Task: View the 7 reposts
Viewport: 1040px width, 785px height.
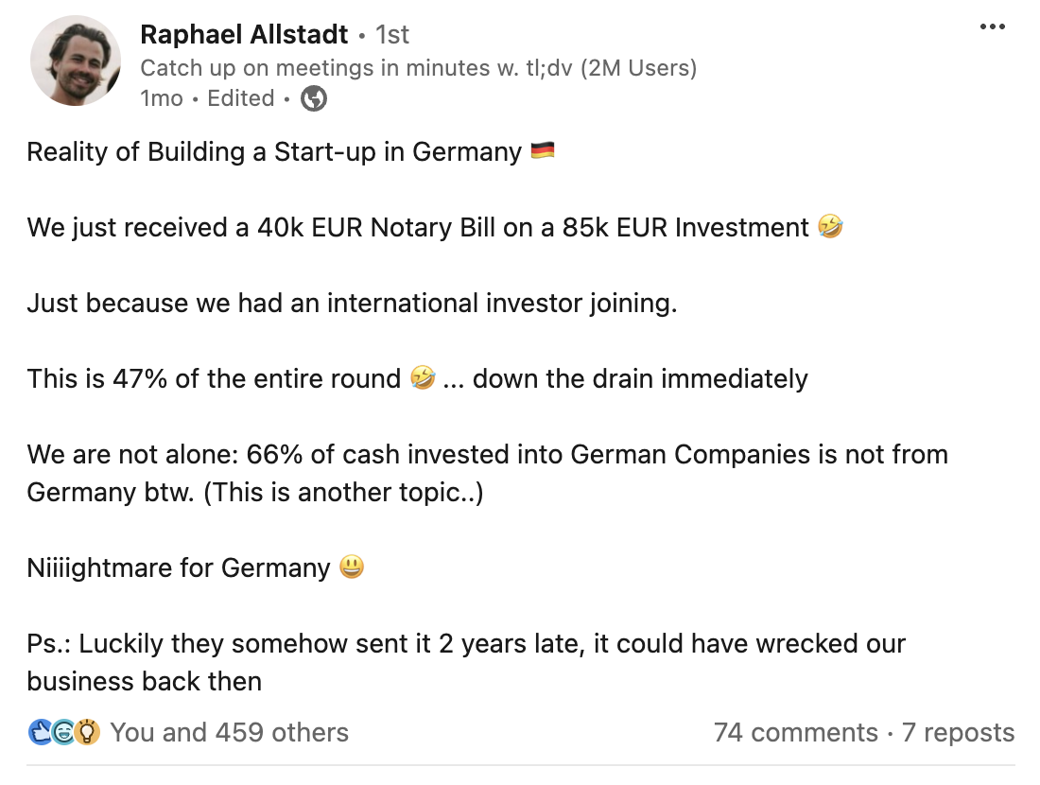Action: coord(958,732)
